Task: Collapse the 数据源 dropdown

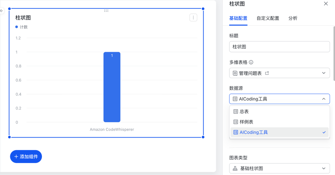Action: [323, 99]
